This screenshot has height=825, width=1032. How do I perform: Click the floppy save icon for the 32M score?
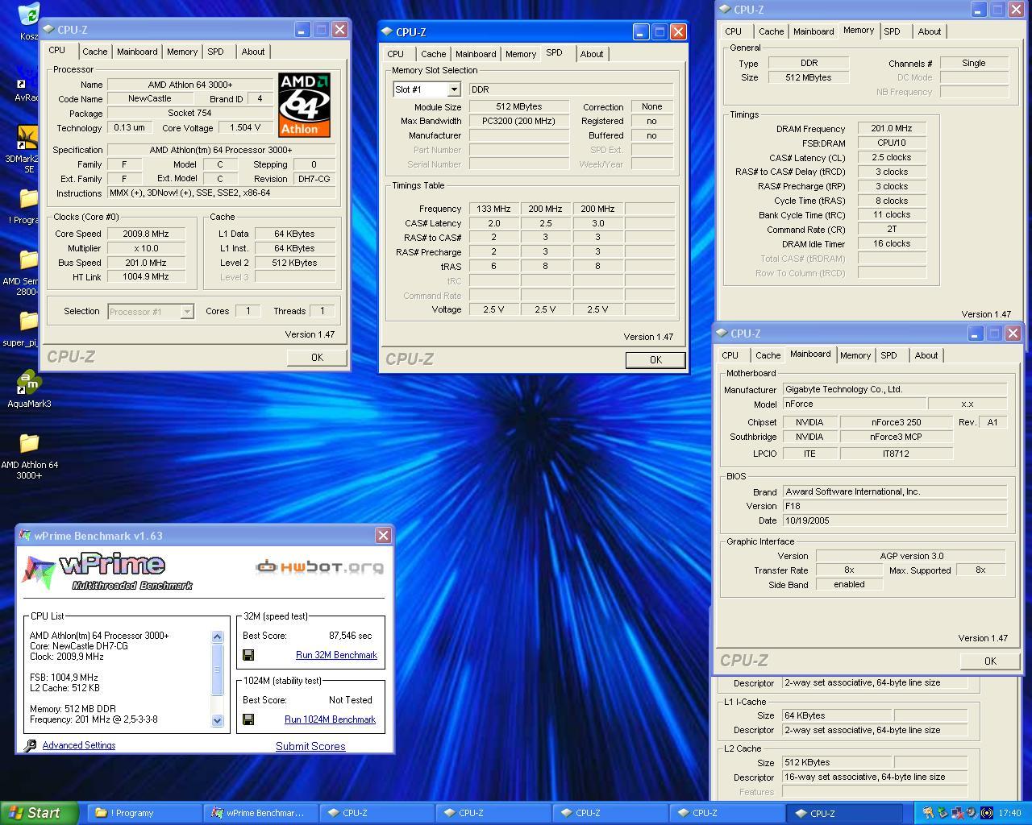coord(248,655)
